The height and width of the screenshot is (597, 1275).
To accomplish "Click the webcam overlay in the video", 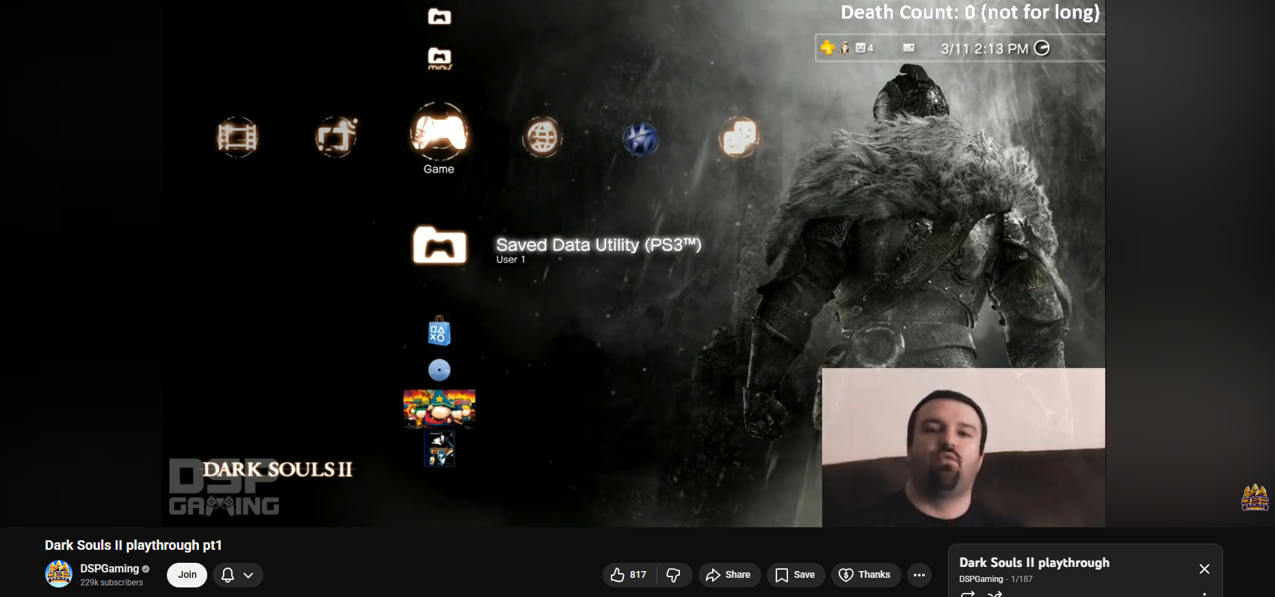I will [x=964, y=447].
